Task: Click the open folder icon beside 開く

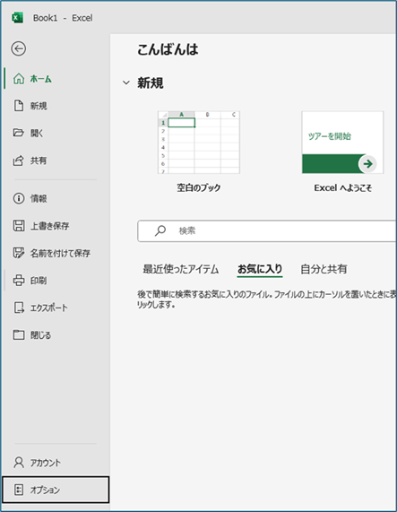Action: (18, 133)
